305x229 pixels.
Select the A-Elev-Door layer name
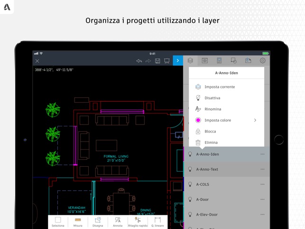pyautogui.click(x=207, y=215)
